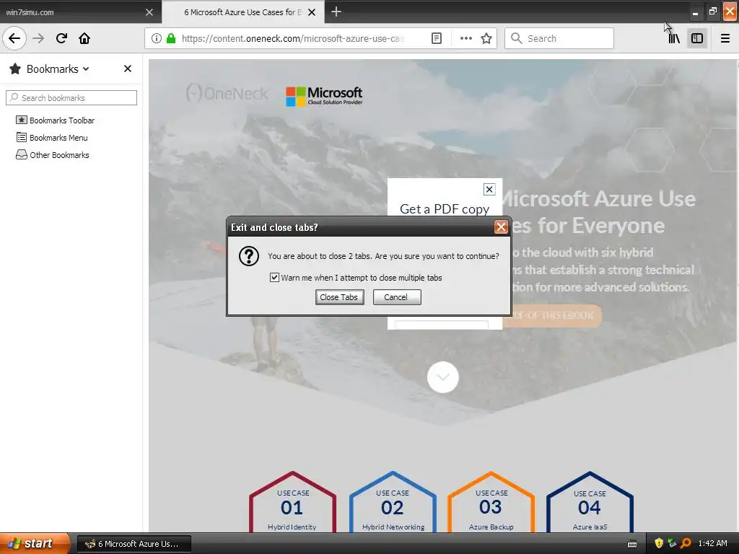Toggle the sidebar button
Screen dimensions: 739x554
pos(697,39)
